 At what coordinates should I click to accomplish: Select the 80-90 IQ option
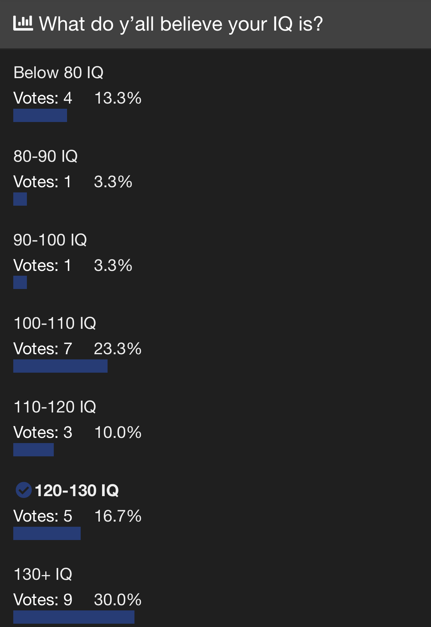(45, 156)
